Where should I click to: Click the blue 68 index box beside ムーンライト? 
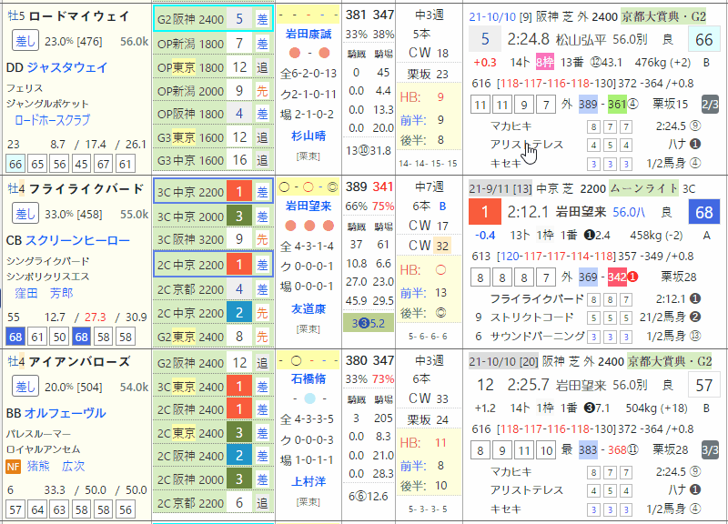pos(703,211)
